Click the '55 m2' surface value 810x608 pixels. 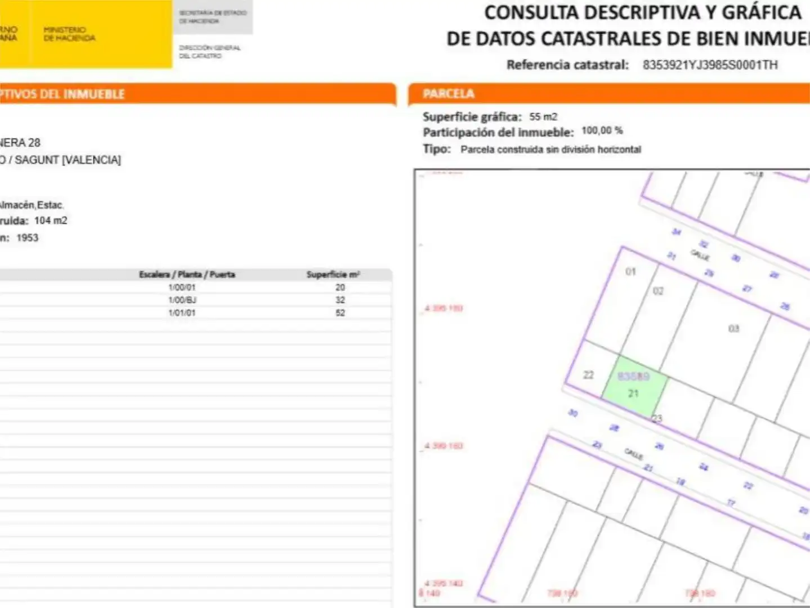(x=543, y=117)
